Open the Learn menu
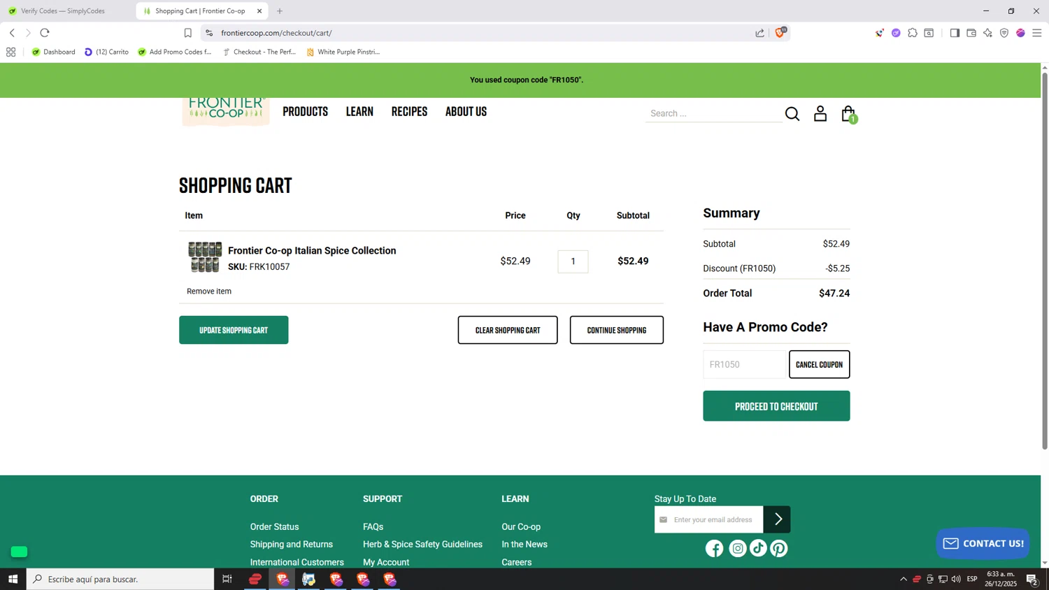Screen dimensions: 1049x590 [359, 112]
